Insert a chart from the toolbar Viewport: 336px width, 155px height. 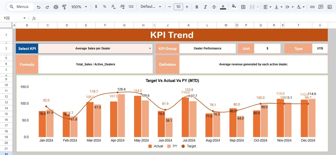tap(329, 7)
